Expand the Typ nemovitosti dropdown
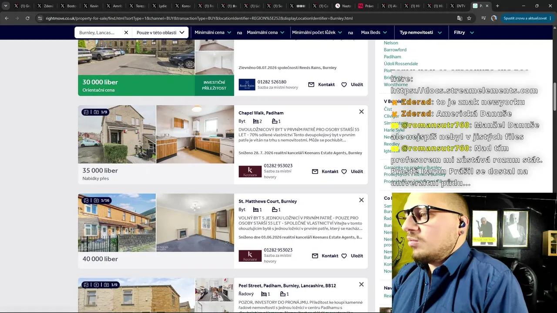This screenshot has height=313, width=557. 420,33
